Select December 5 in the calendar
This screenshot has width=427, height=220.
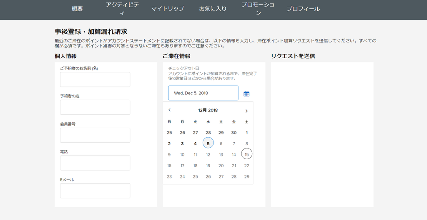tap(208, 143)
